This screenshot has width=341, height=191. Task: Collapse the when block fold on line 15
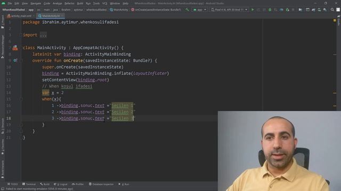(x=21, y=99)
